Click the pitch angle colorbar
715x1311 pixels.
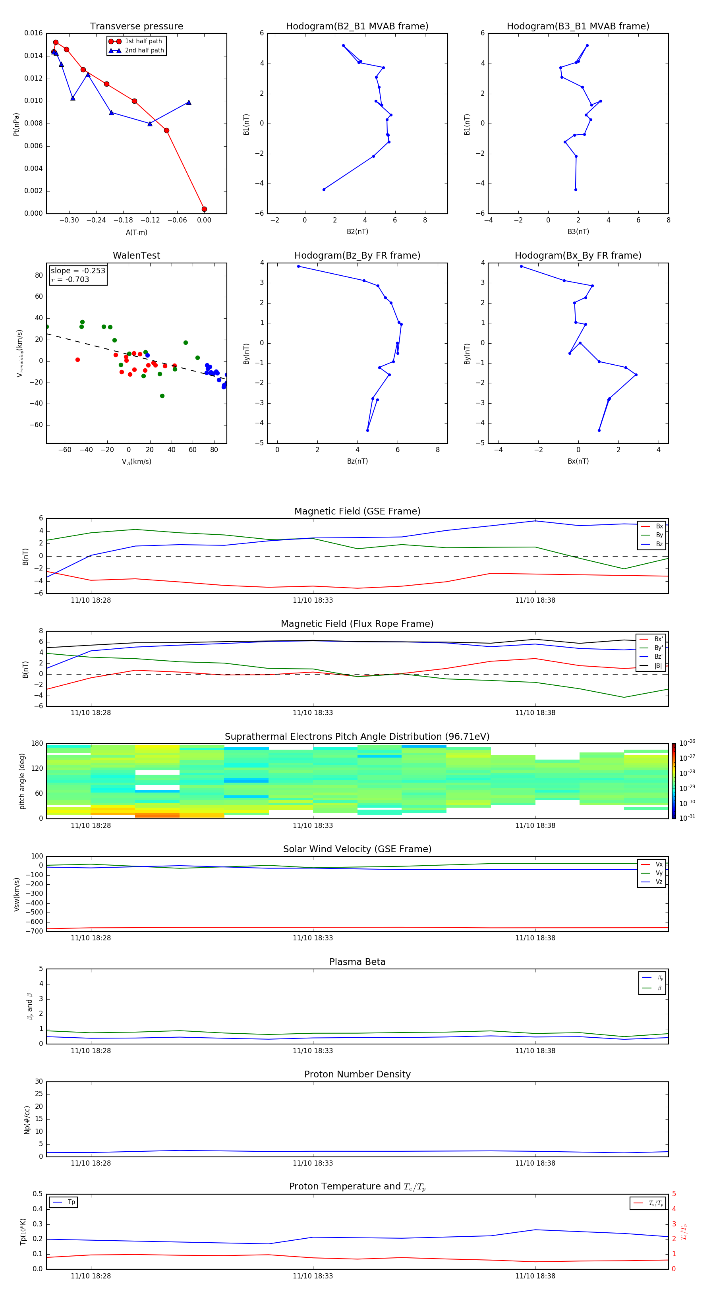[x=674, y=781]
